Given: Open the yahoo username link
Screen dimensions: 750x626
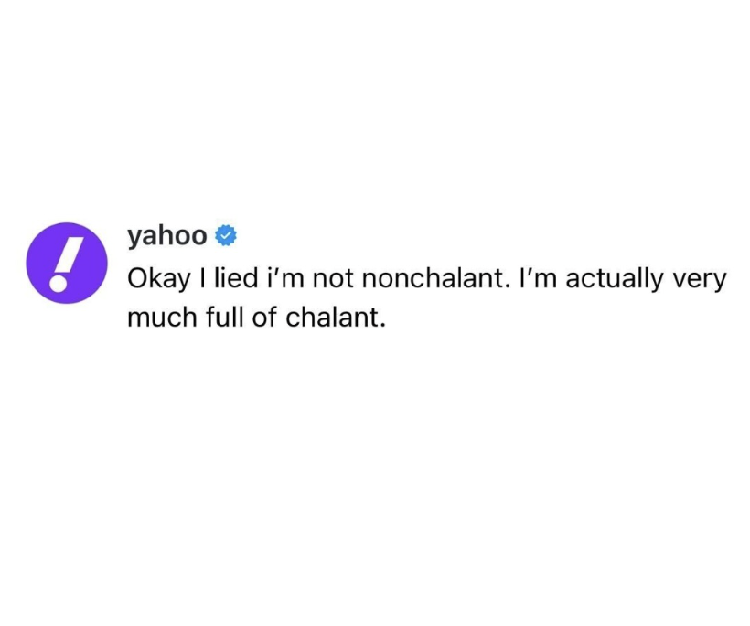Looking at the screenshot, I should [167, 235].
